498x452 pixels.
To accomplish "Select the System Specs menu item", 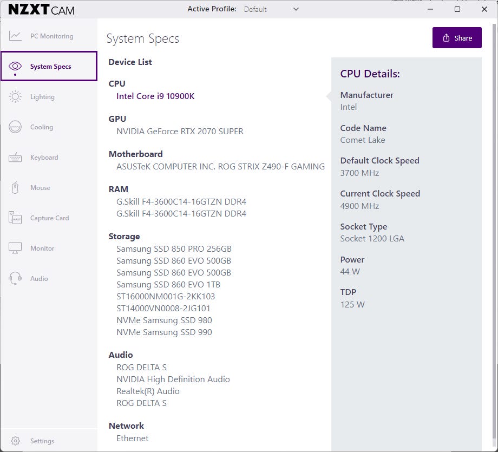I will (49, 66).
